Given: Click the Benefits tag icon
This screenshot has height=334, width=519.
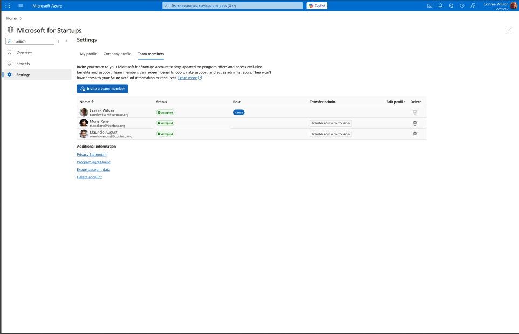Looking at the screenshot, I should pos(10,64).
